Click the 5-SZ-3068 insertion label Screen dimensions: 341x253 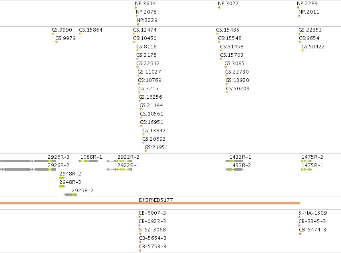152,230
